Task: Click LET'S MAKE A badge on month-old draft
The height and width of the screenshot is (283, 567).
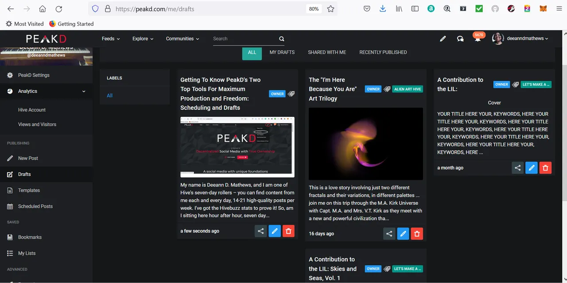Action: click(536, 85)
